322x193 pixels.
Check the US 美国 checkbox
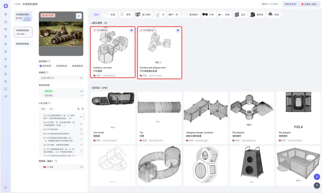click(x=41, y=167)
